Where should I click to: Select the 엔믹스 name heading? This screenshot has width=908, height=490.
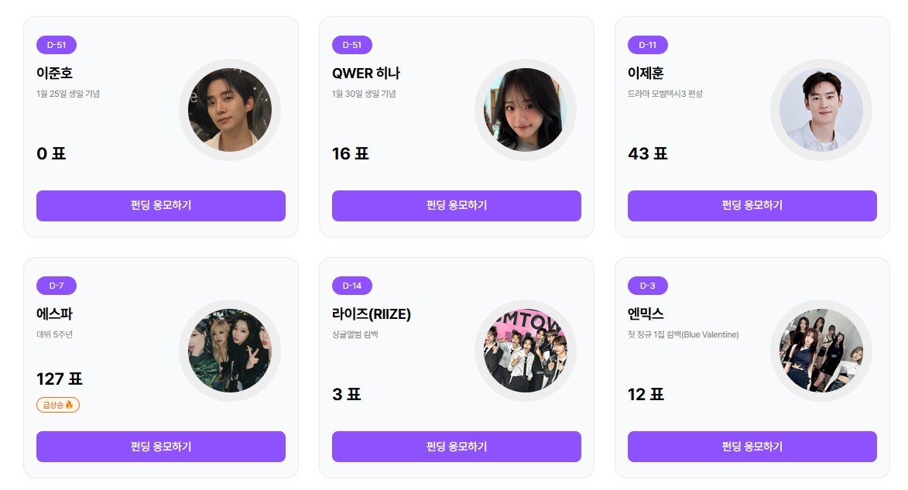click(x=646, y=314)
